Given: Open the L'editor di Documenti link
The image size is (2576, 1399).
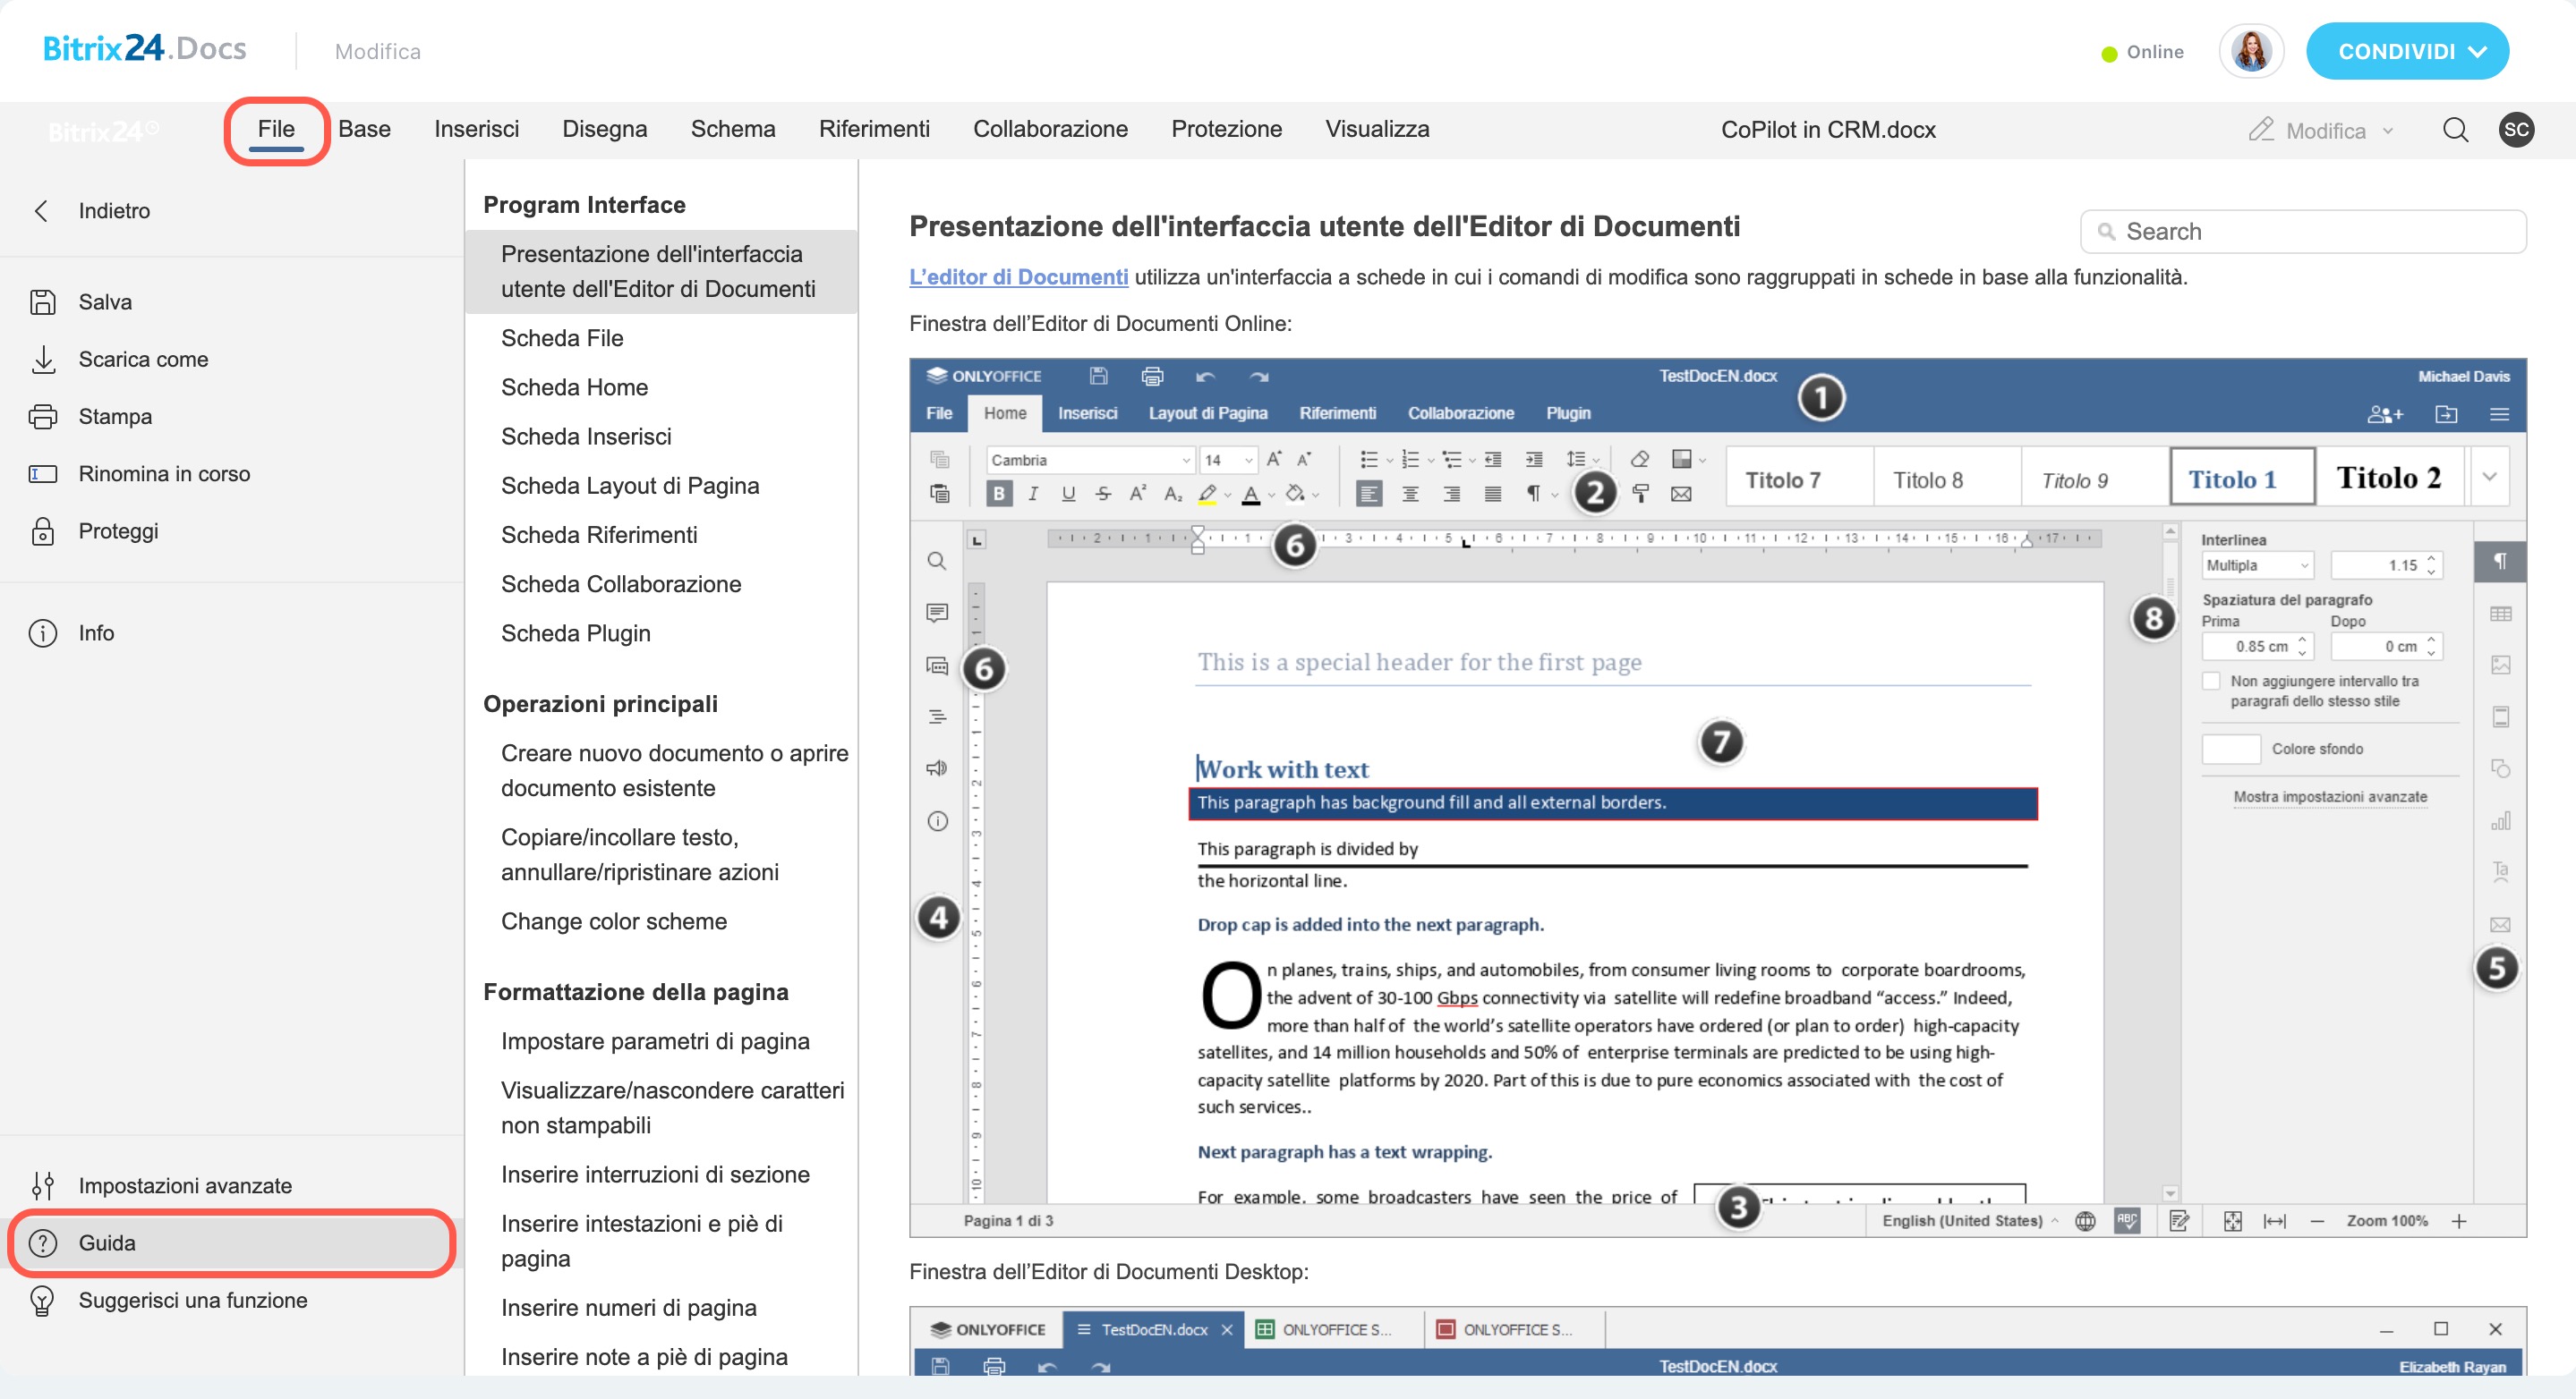Looking at the screenshot, I should [x=1018, y=278].
